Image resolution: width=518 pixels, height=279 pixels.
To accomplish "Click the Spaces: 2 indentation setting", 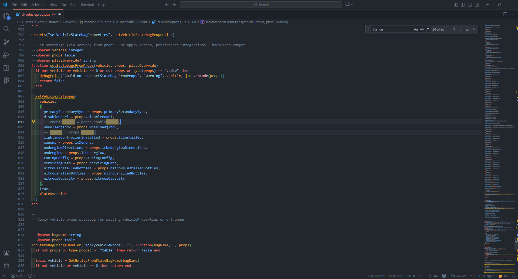I will click(395, 276).
